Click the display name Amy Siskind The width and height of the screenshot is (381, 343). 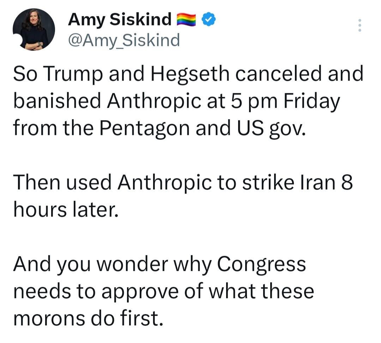click(x=120, y=19)
